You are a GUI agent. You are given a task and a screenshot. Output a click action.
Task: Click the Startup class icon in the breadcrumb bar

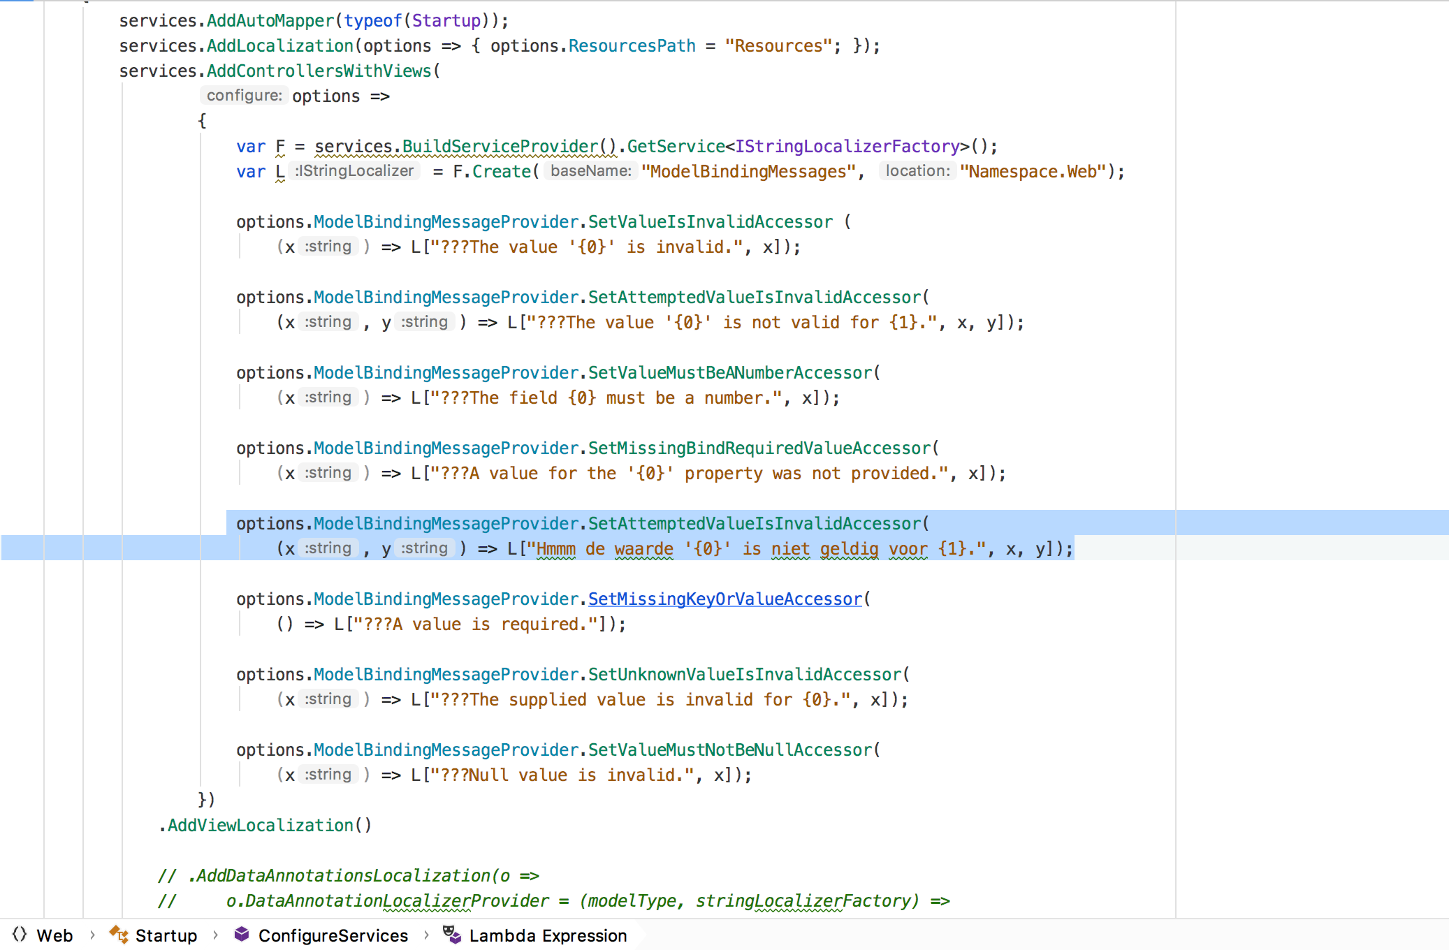click(118, 935)
